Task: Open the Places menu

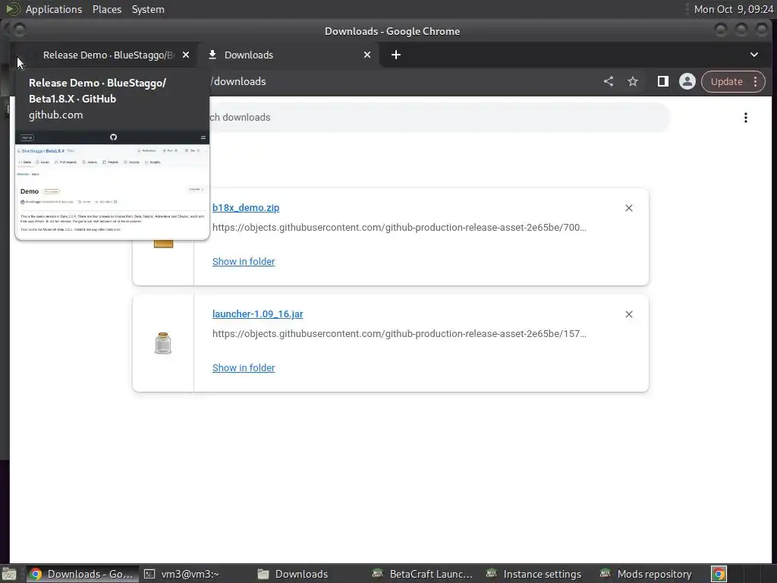Action: [107, 9]
